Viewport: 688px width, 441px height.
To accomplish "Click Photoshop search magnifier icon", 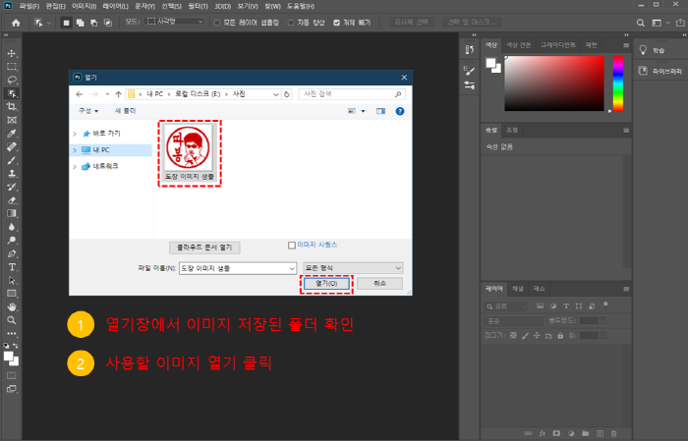I will point(641,23).
